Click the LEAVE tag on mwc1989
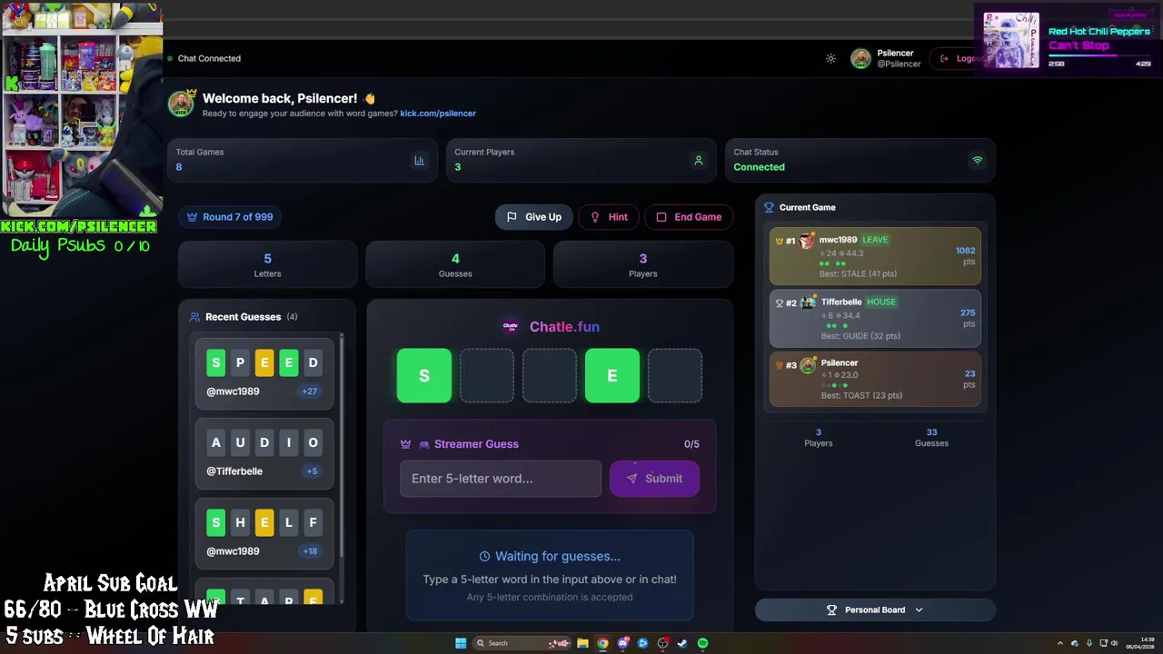The height and width of the screenshot is (654, 1163). [875, 240]
